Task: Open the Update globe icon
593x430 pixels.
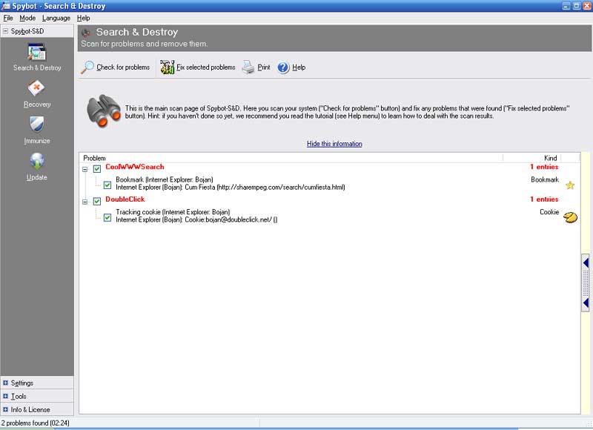Action: pyautogui.click(x=36, y=161)
